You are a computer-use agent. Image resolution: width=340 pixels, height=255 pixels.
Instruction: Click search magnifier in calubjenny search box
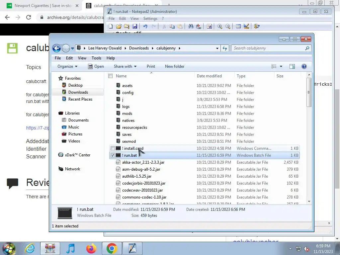[x=307, y=48]
